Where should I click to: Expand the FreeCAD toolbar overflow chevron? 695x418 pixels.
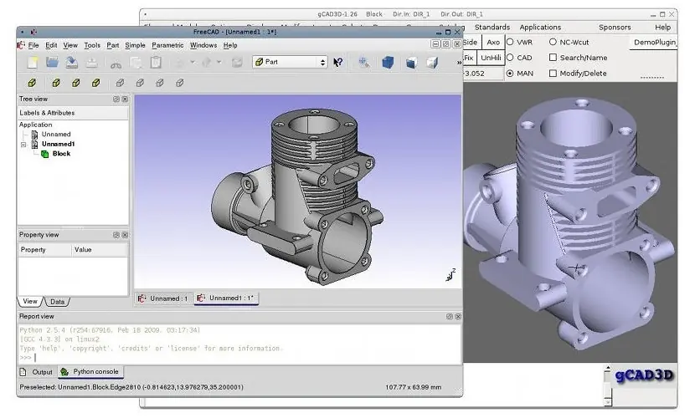point(459,63)
